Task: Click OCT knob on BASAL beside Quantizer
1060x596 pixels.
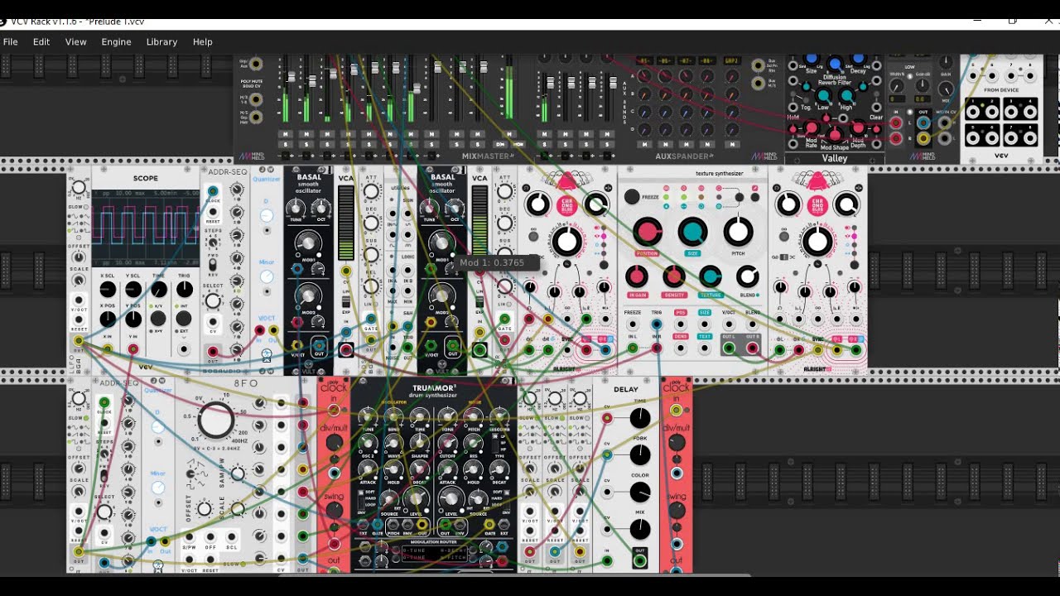Action: pyautogui.click(x=320, y=208)
